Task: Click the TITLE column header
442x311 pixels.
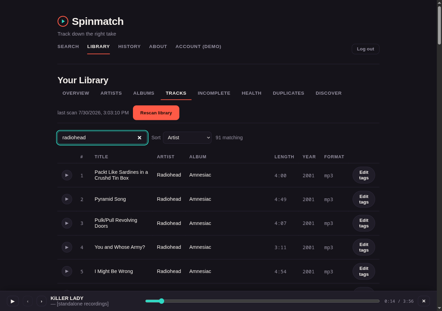Action: click(102, 157)
